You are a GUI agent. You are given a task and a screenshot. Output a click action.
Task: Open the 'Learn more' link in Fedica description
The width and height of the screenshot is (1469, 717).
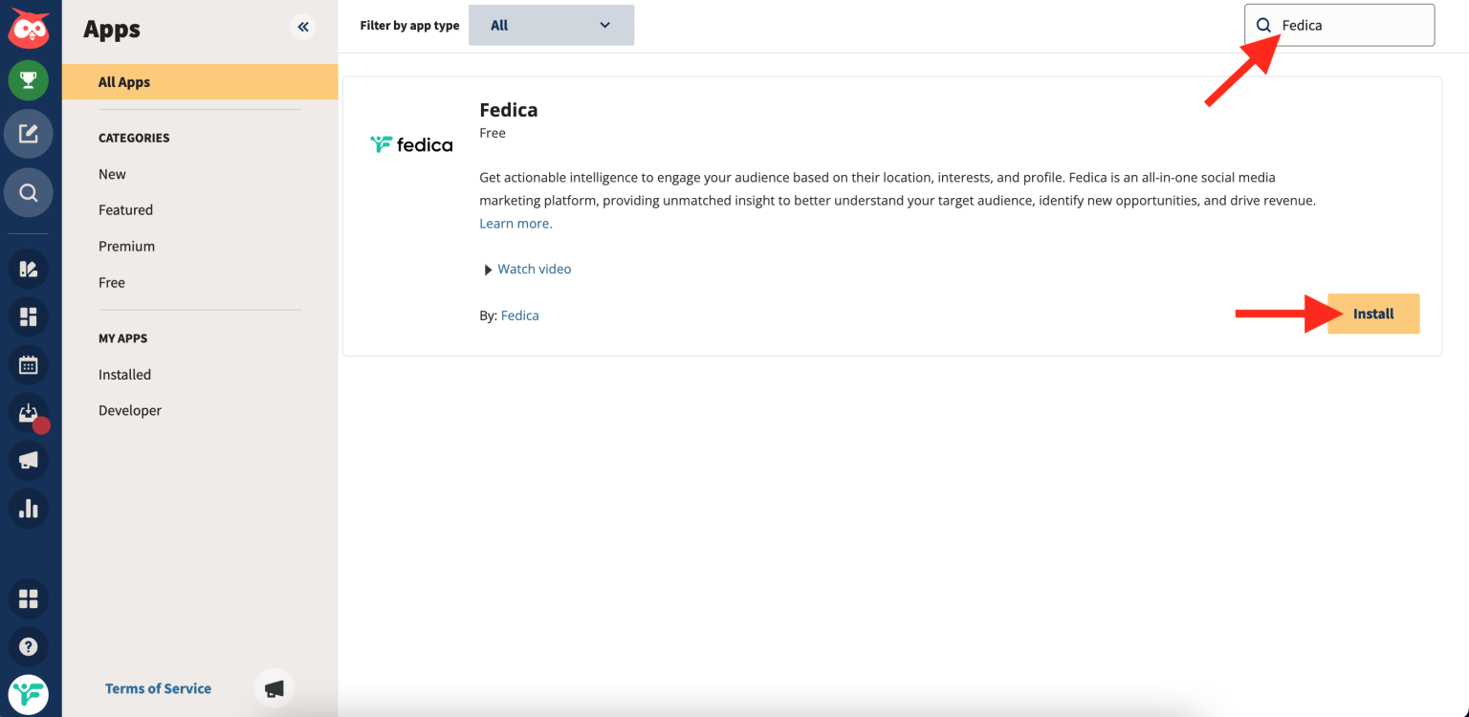[x=515, y=223]
